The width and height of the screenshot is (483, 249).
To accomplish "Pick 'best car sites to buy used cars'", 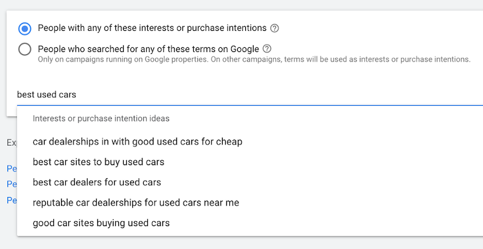I will click(x=98, y=162).
